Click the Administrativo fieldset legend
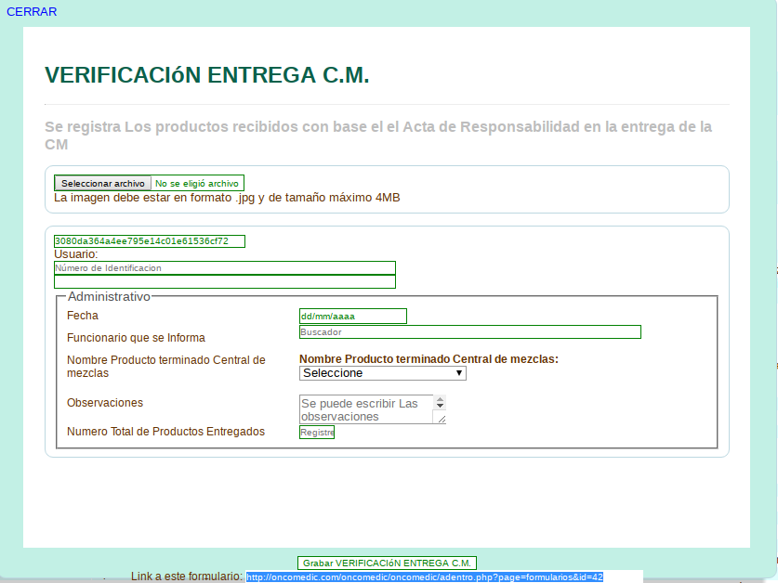This screenshot has width=778, height=583. (x=109, y=296)
